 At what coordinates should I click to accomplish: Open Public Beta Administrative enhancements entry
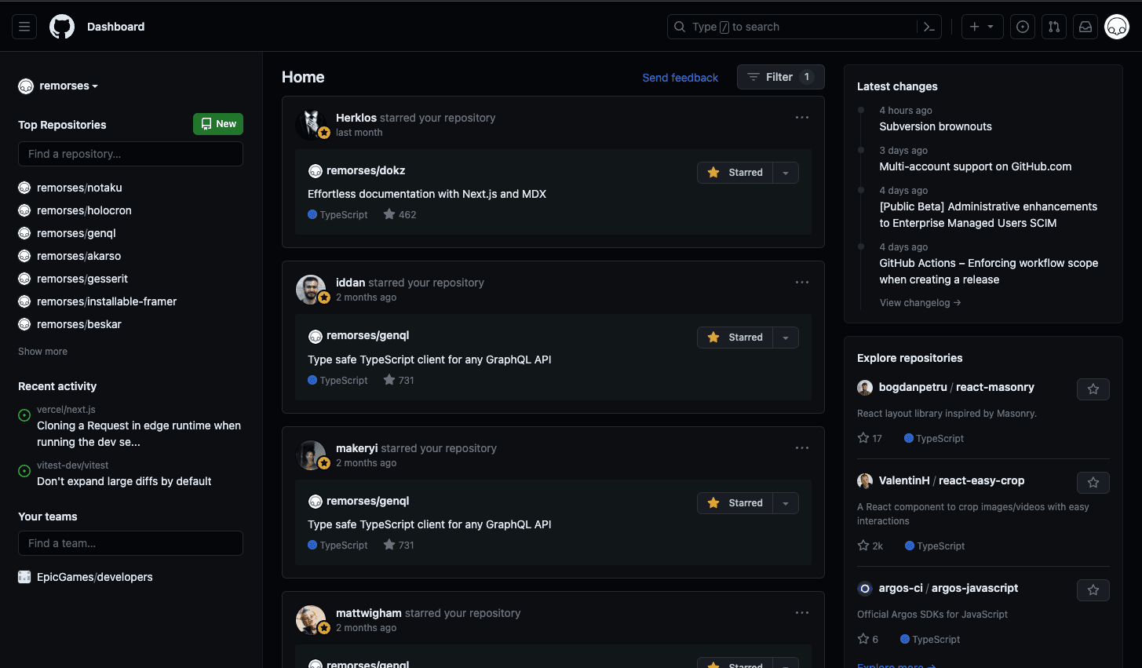tap(988, 215)
